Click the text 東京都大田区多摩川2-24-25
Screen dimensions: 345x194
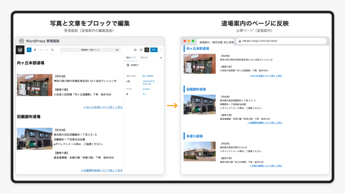pyautogui.click(x=233, y=148)
